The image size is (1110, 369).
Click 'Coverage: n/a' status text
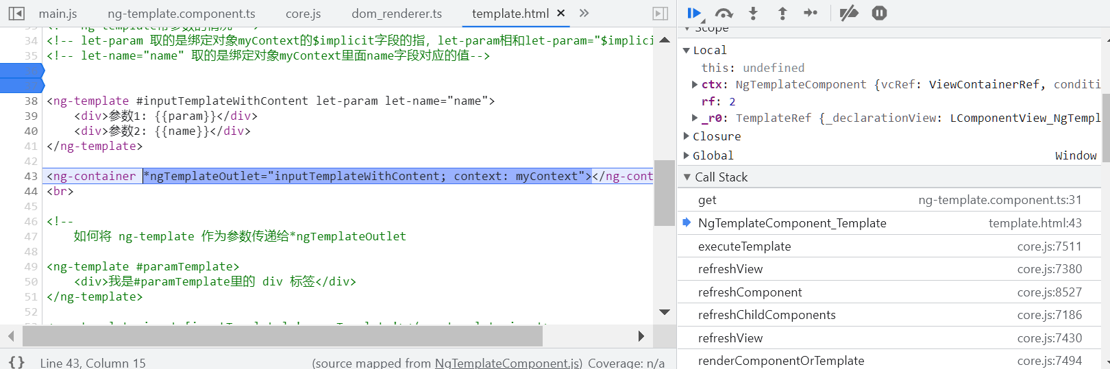(x=626, y=363)
